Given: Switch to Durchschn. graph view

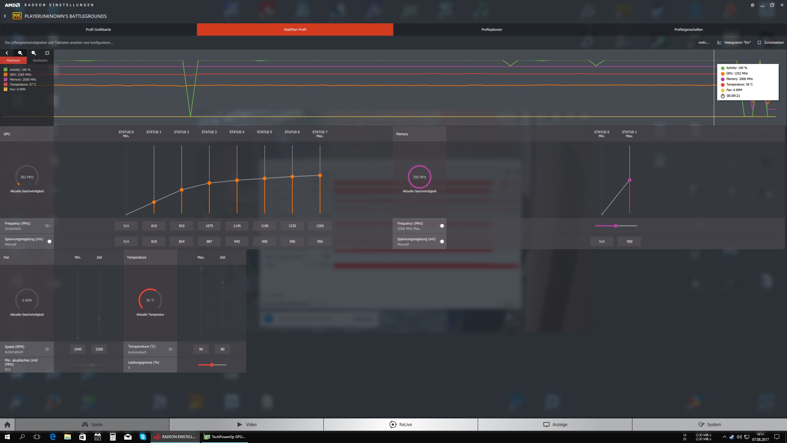Looking at the screenshot, I should coord(40,60).
